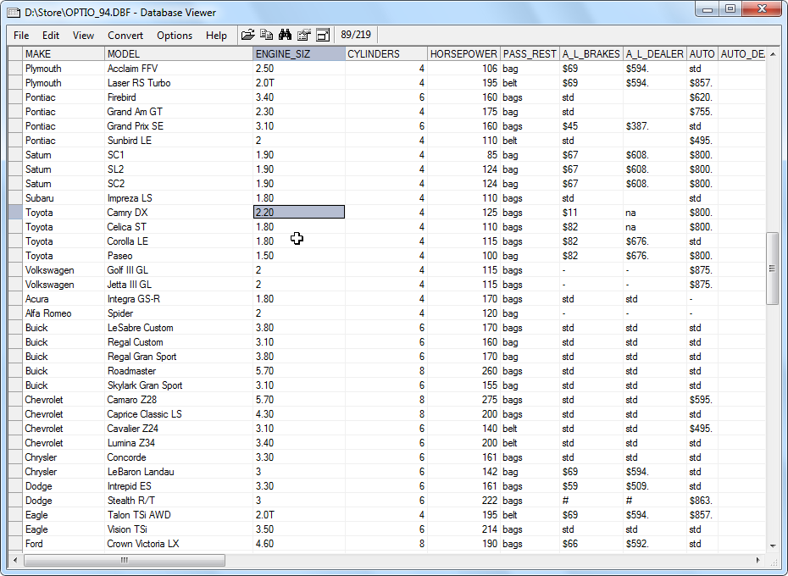Viewport: 788px width, 576px height.
Task: Click the vertical scrollbar down arrow
Action: point(773,546)
